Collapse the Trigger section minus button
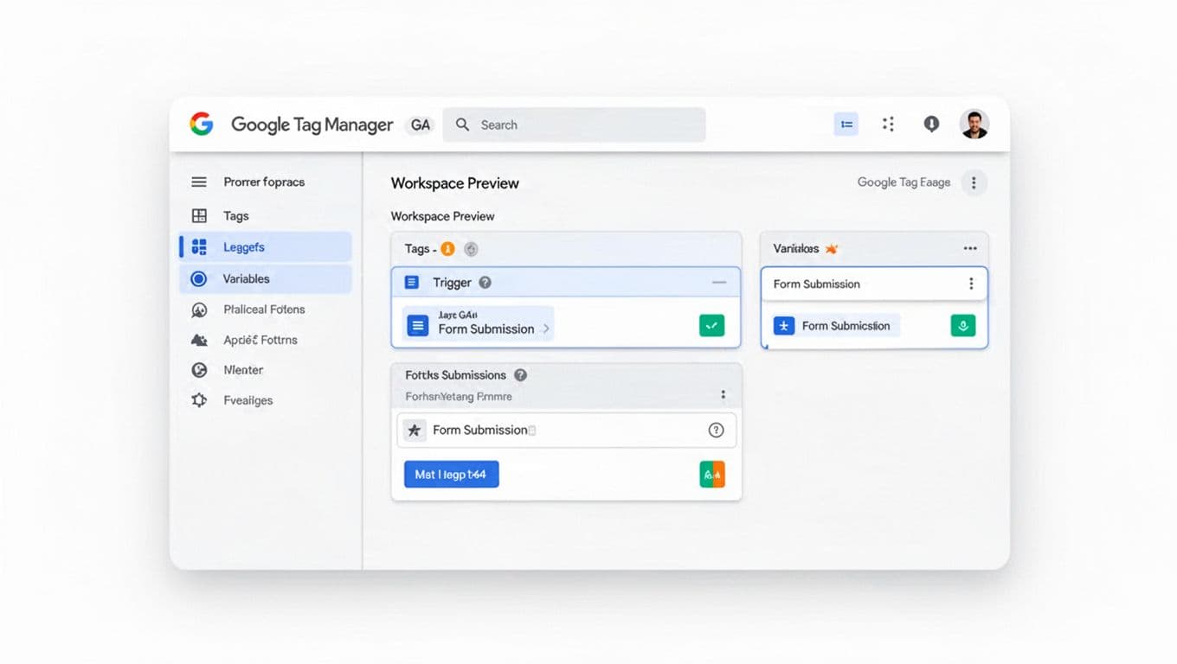This screenshot has height=664, width=1177. 718,283
